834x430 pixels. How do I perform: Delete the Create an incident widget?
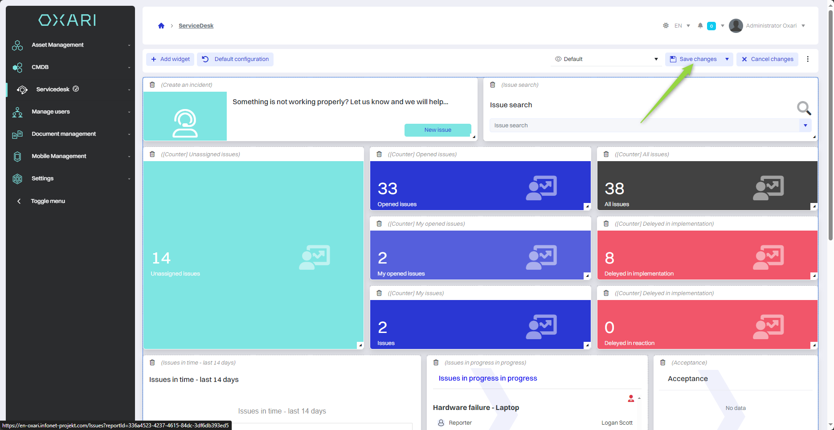point(152,85)
